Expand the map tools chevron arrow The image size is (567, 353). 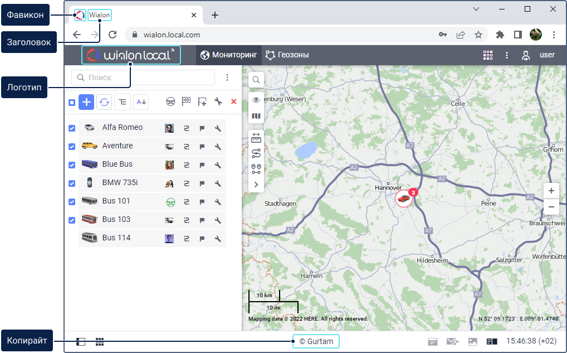(256, 185)
